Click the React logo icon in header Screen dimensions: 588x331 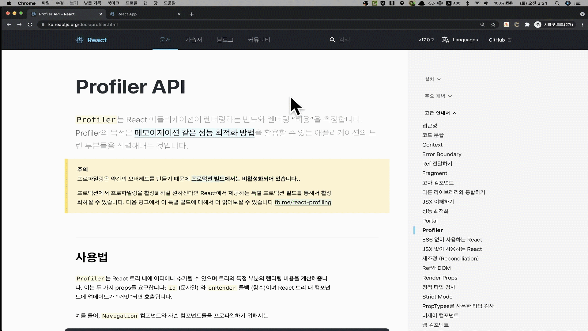click(79, 40)
